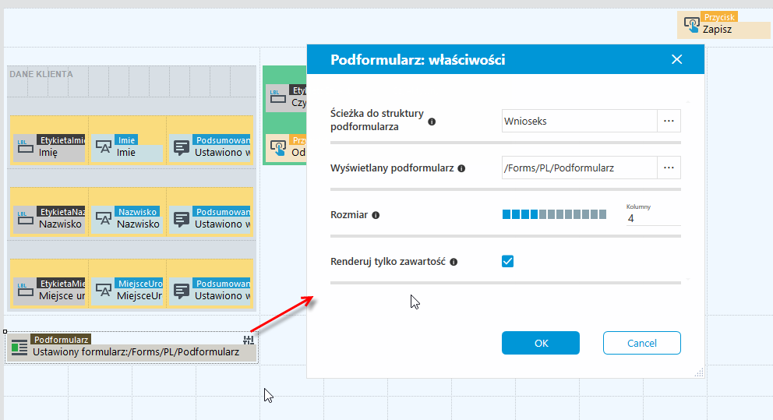Click the dialog corner grip handle
This screenshot has height=420, width=773.
coord(699,372)
